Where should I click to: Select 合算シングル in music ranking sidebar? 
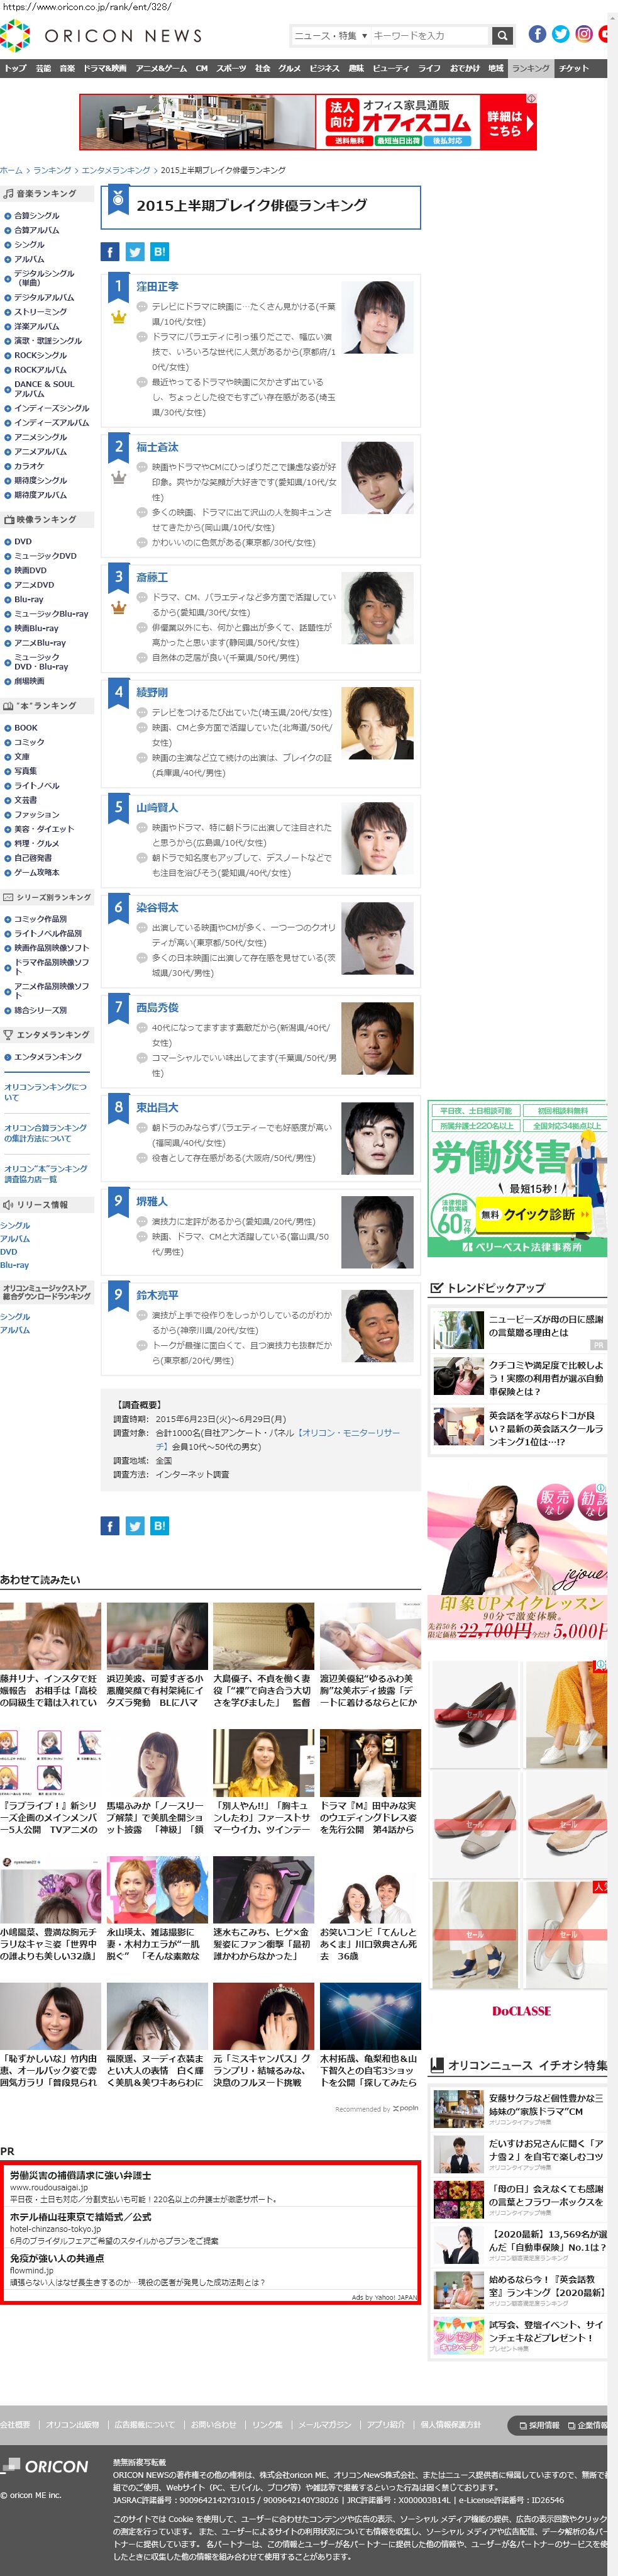(36, 215)
